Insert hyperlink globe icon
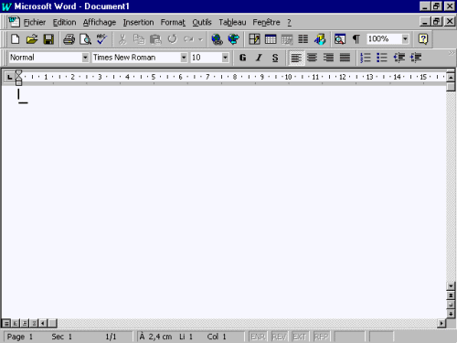Viewport: 457px width, 343px height. coord(217,39)
